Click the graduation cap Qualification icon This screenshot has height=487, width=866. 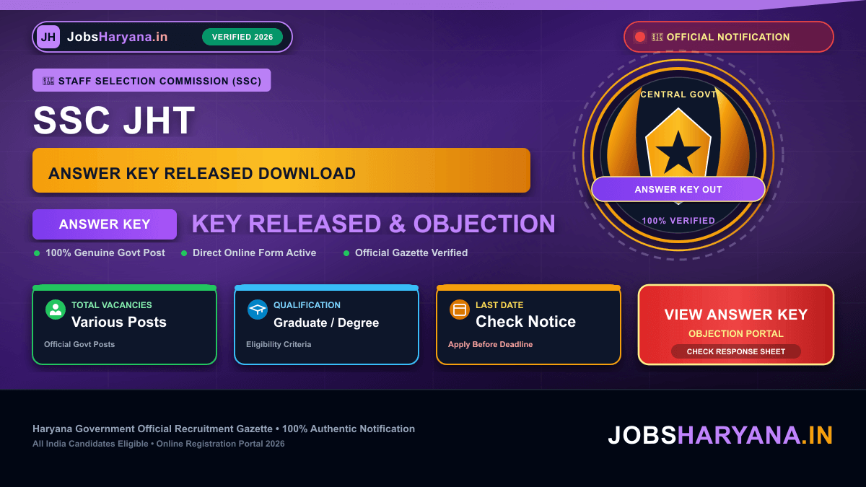pyautogui.click(x=258, y=310)
